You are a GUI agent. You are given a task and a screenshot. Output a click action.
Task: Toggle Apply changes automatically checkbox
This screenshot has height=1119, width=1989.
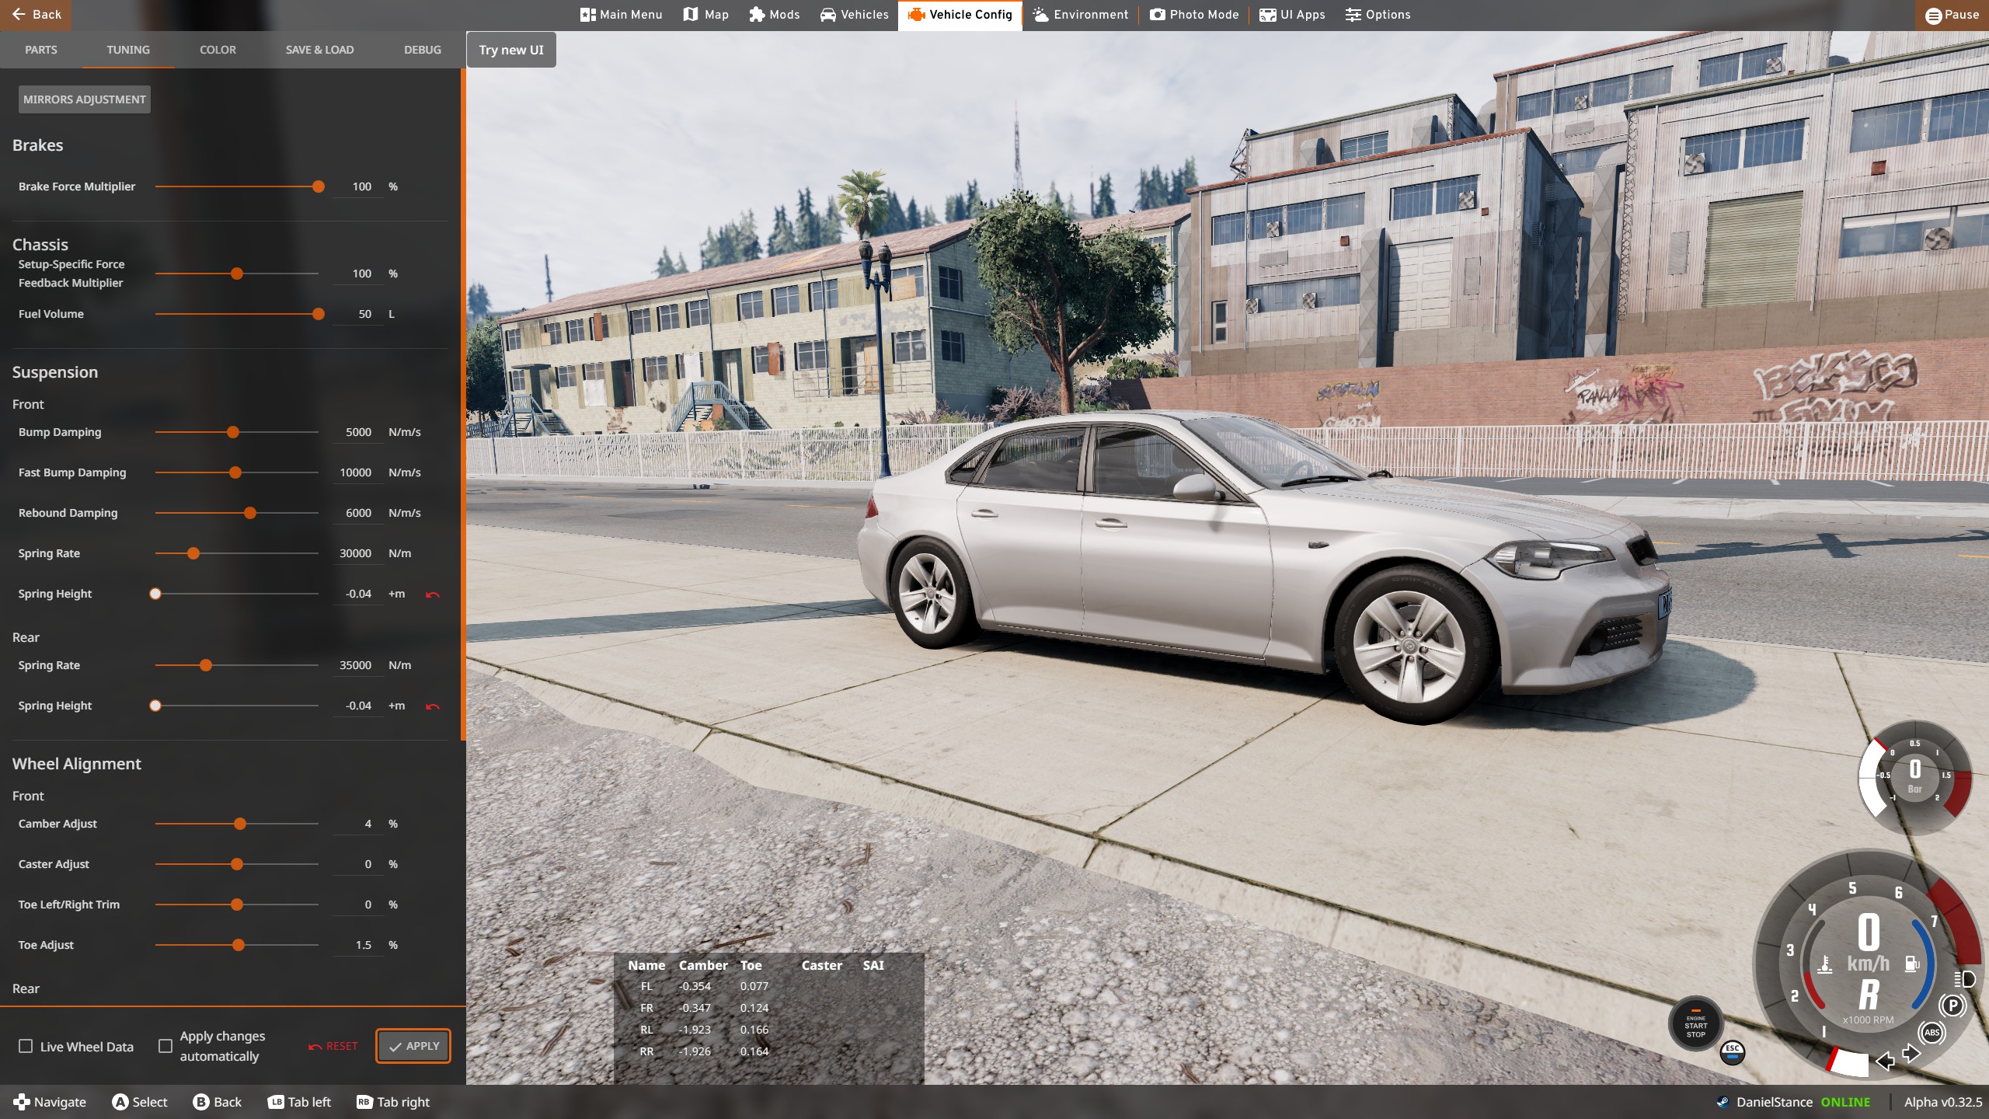pos(165,1046)
